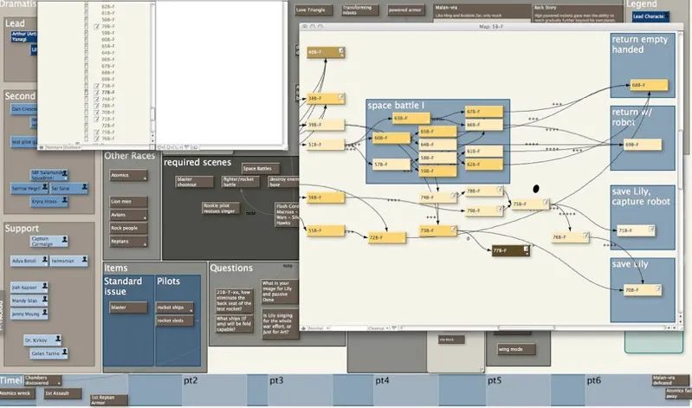
Task: Click the 'wing mode' note
Action: coord(516,349)
